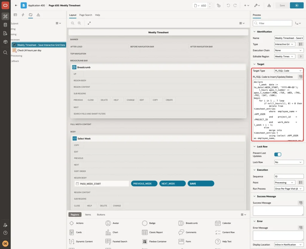Click the PREVIOUS_WEEK button in layout
This screenshot has height=249, width=306.
pos(144,183)
